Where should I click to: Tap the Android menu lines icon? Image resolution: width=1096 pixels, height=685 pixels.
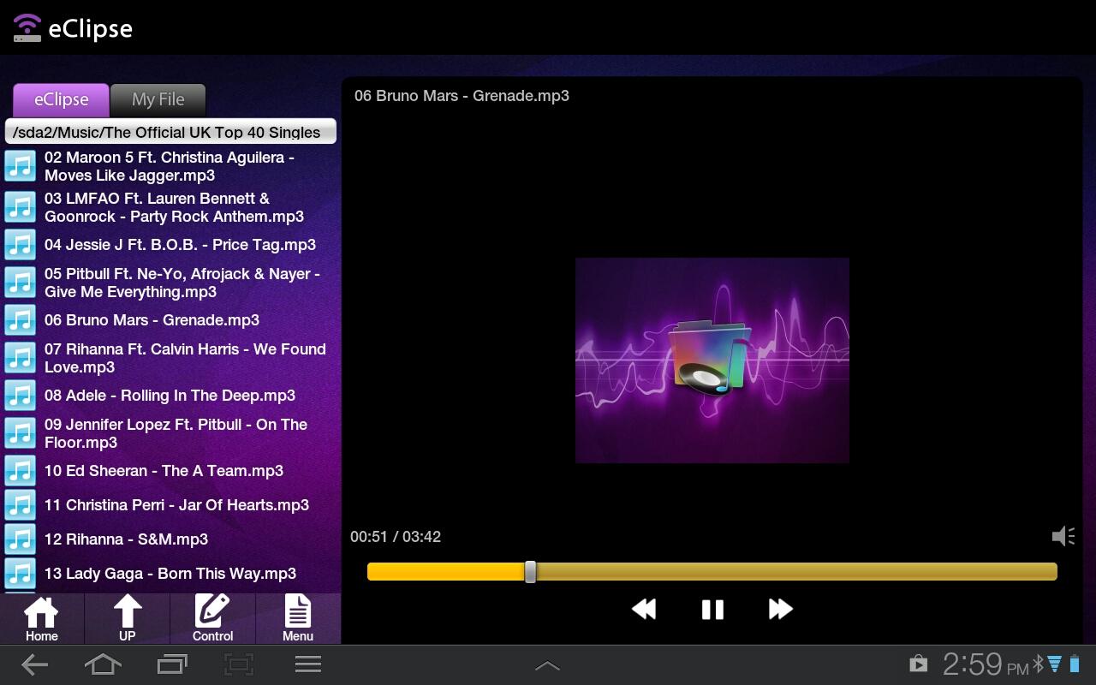tap(308, 664)
